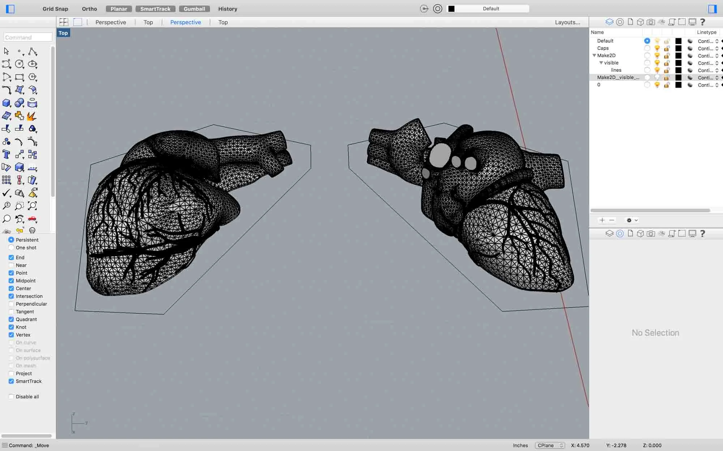Open the CPlane dropdown in status bar
Image resolution: width=723 pixels, height=451 pixels.
549,445
